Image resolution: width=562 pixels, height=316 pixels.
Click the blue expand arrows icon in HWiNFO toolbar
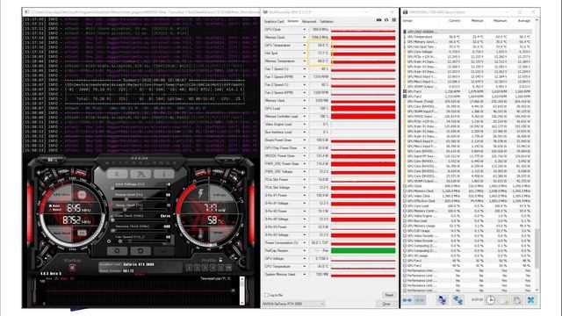[407, 300]
